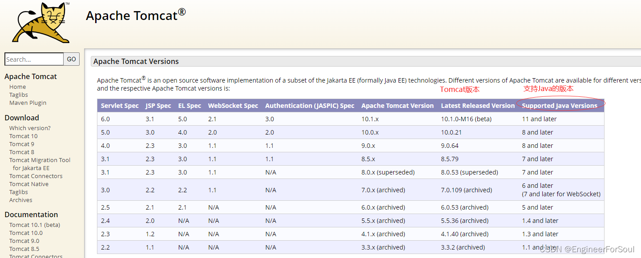The height and width of the screenshot is (258, 641).
Task: Hit the GO search button
Action: tap(72, 59)
